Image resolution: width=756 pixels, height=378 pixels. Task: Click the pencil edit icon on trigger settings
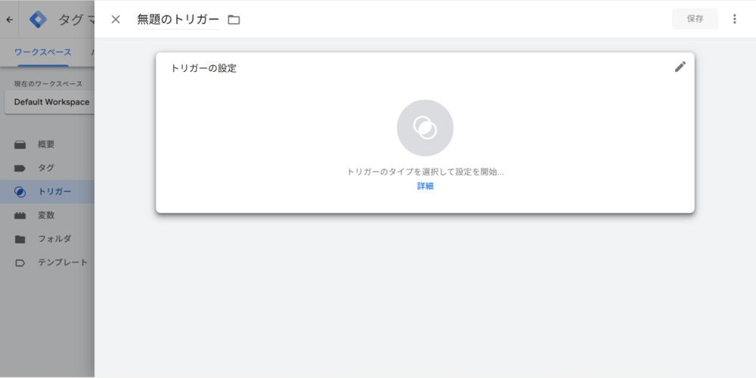coord(680,67)
